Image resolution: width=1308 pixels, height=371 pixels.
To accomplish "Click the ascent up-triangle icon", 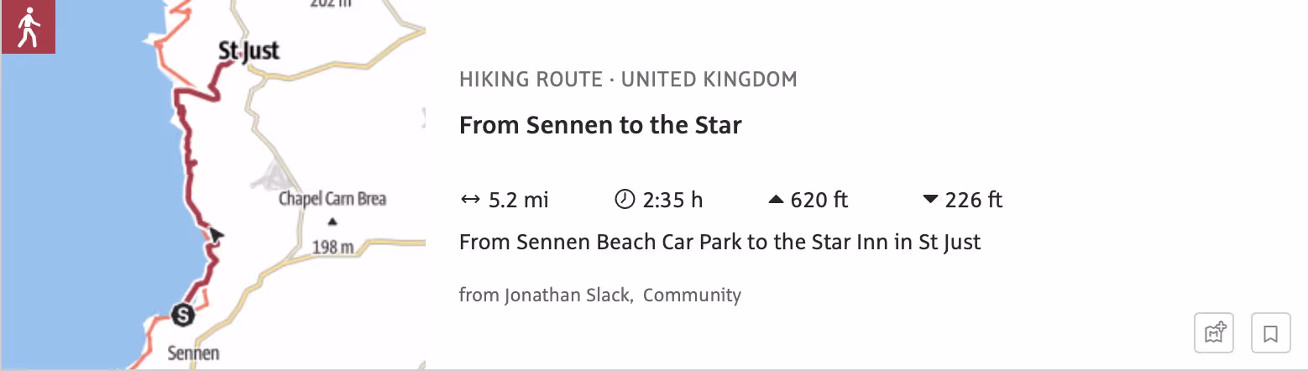I will coord(776,200).
